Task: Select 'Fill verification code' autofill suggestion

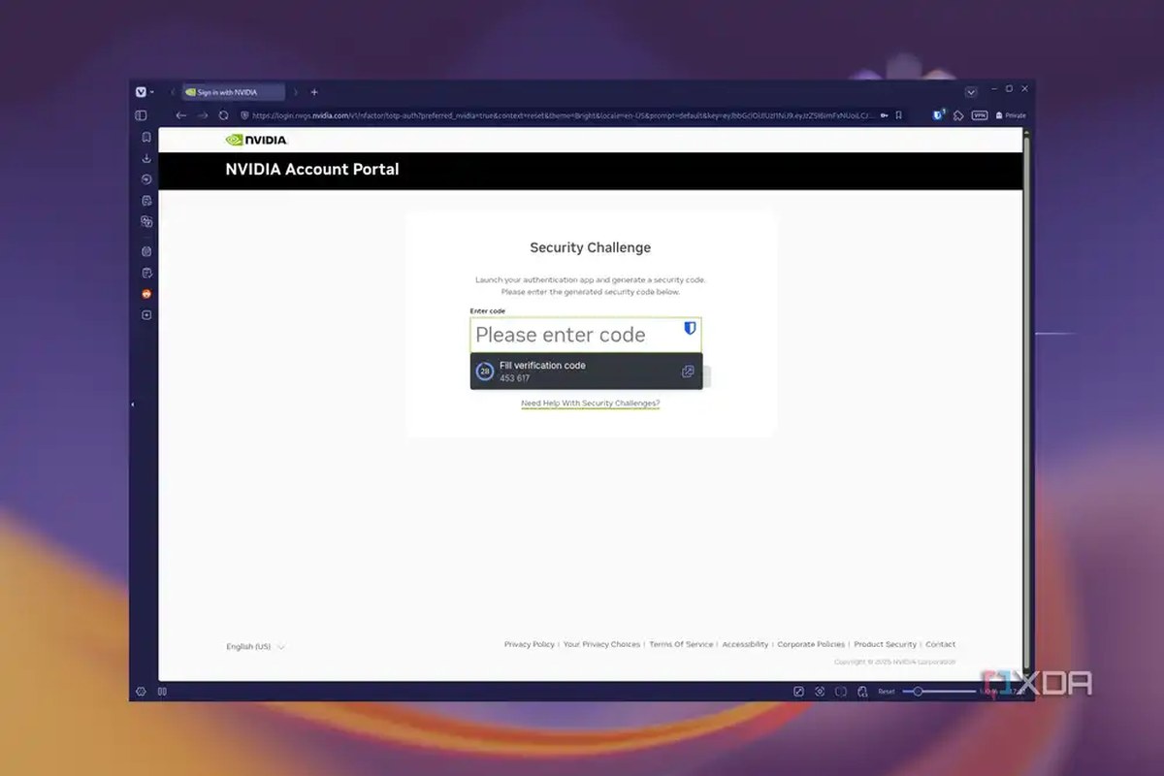Action: [586, 372]
